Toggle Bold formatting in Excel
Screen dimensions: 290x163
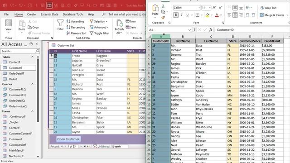(176, 15)
